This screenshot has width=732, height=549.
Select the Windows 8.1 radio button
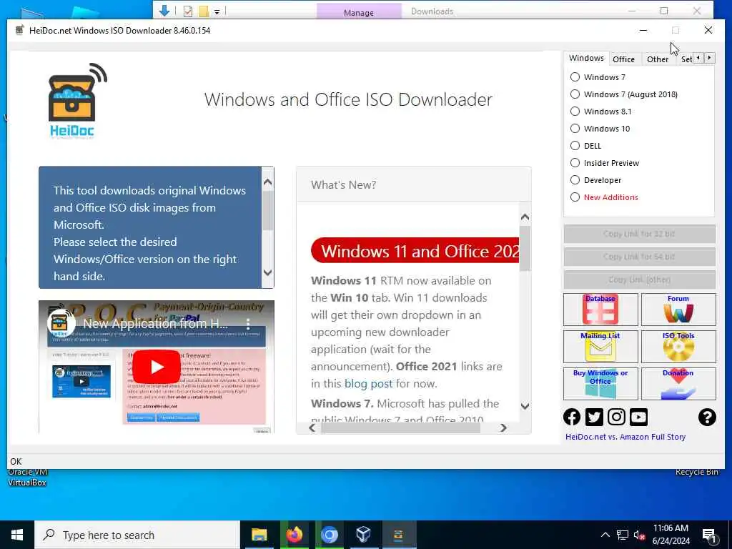(x=575, y=112)
